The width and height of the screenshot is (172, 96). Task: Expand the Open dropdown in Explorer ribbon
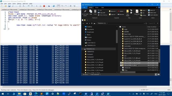[146, 10]
